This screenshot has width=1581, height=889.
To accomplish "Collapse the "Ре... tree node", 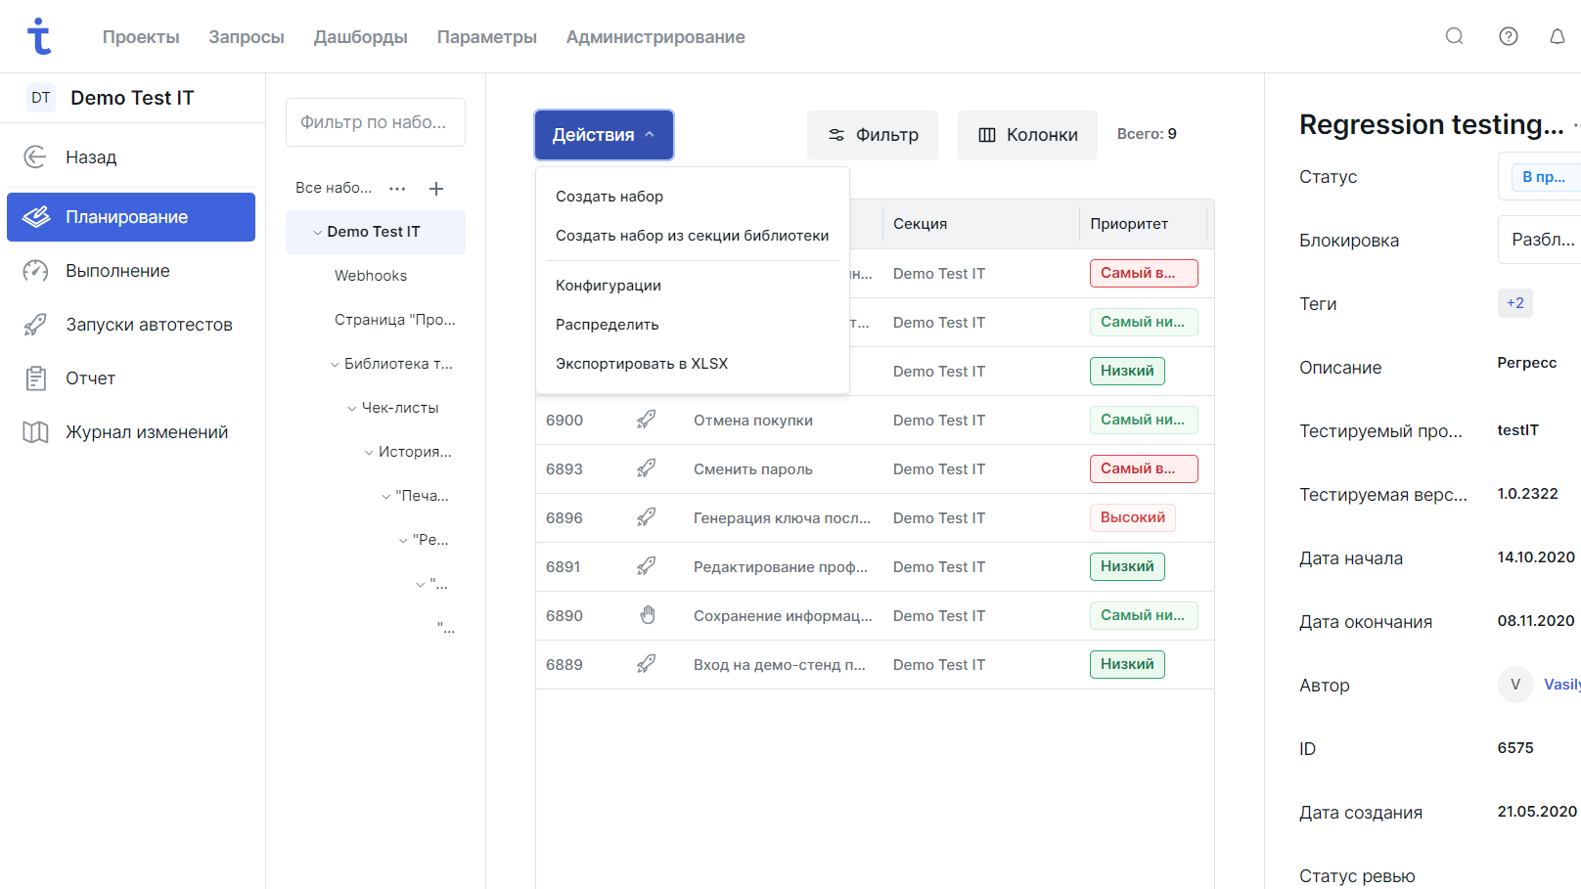I will [403, 541].
